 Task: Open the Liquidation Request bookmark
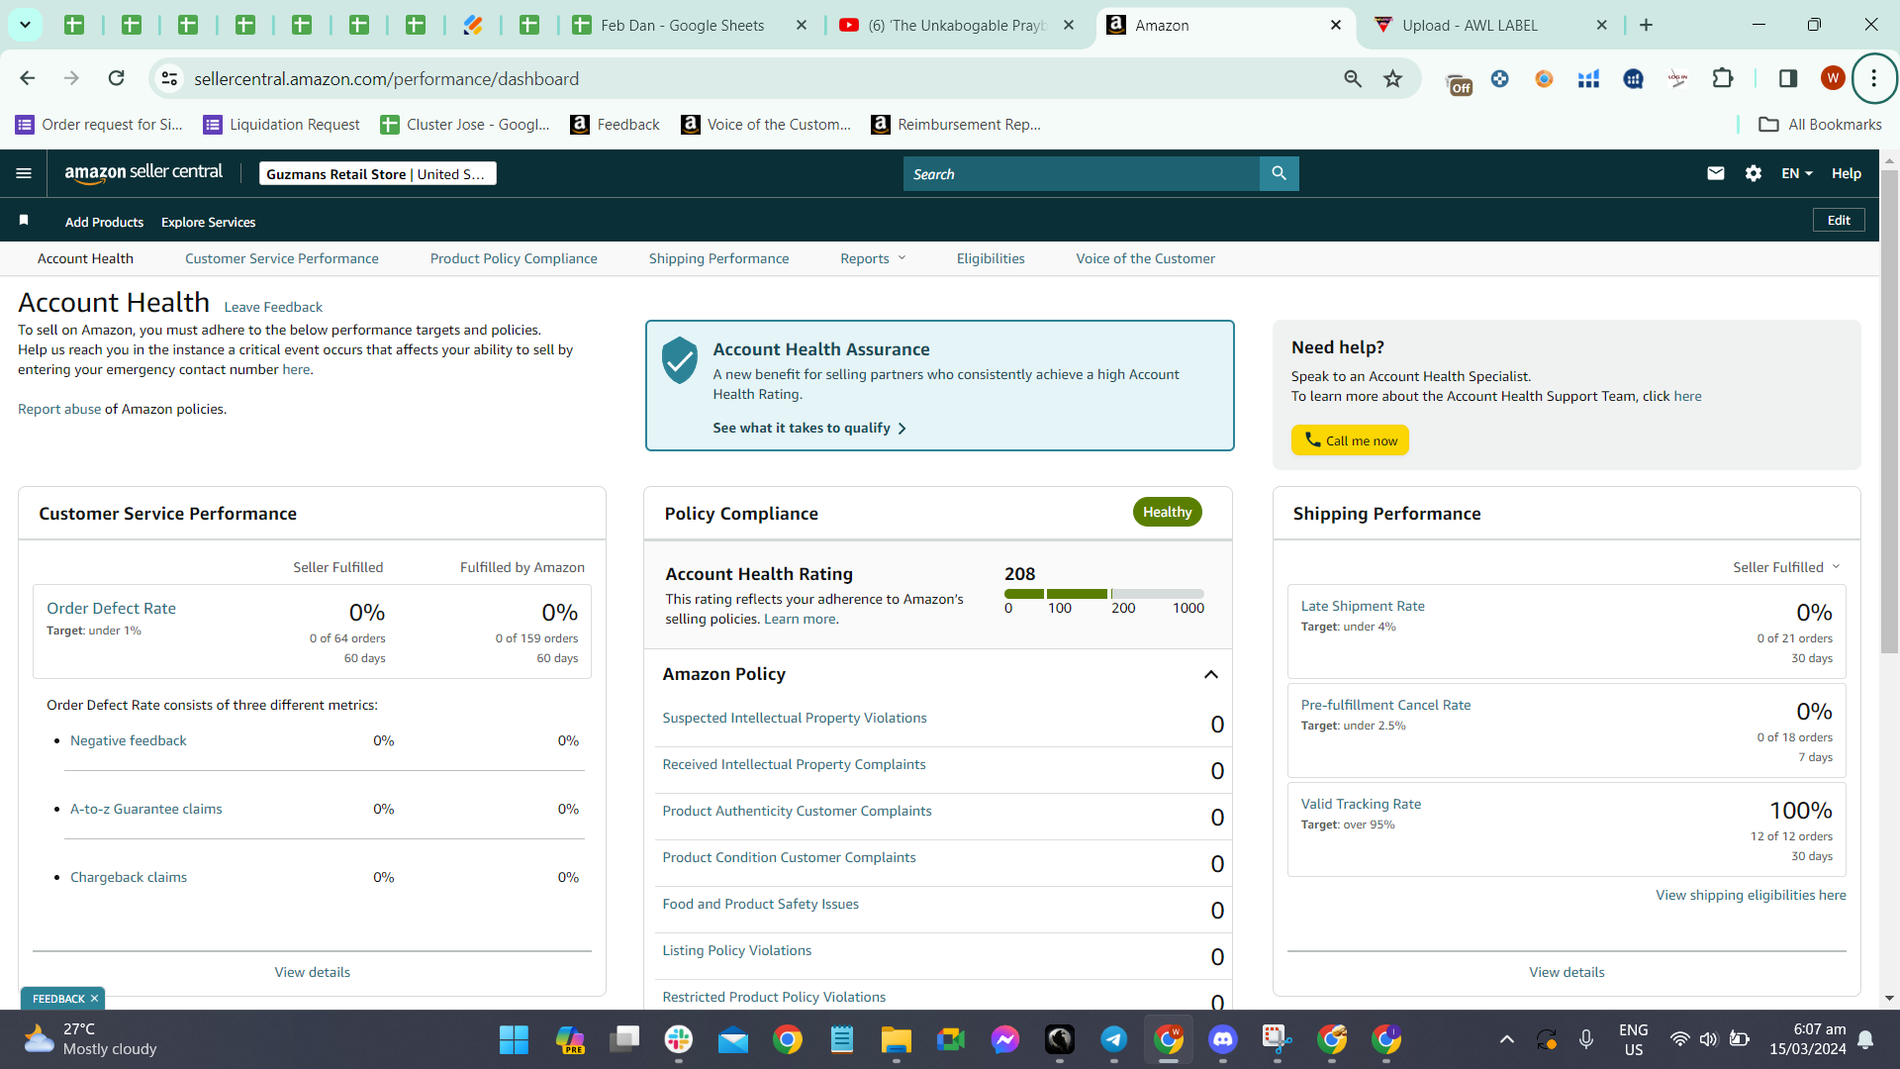coord(281,124)
